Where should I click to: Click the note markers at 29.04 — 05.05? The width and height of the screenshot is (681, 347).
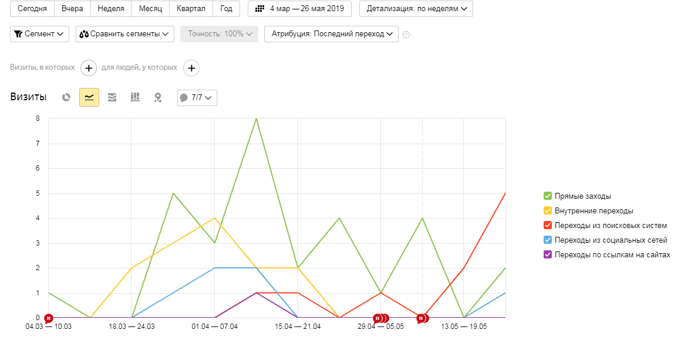(x=381, y=318)
